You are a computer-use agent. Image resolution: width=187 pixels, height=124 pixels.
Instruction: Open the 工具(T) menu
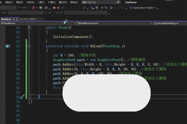point(41,2)
